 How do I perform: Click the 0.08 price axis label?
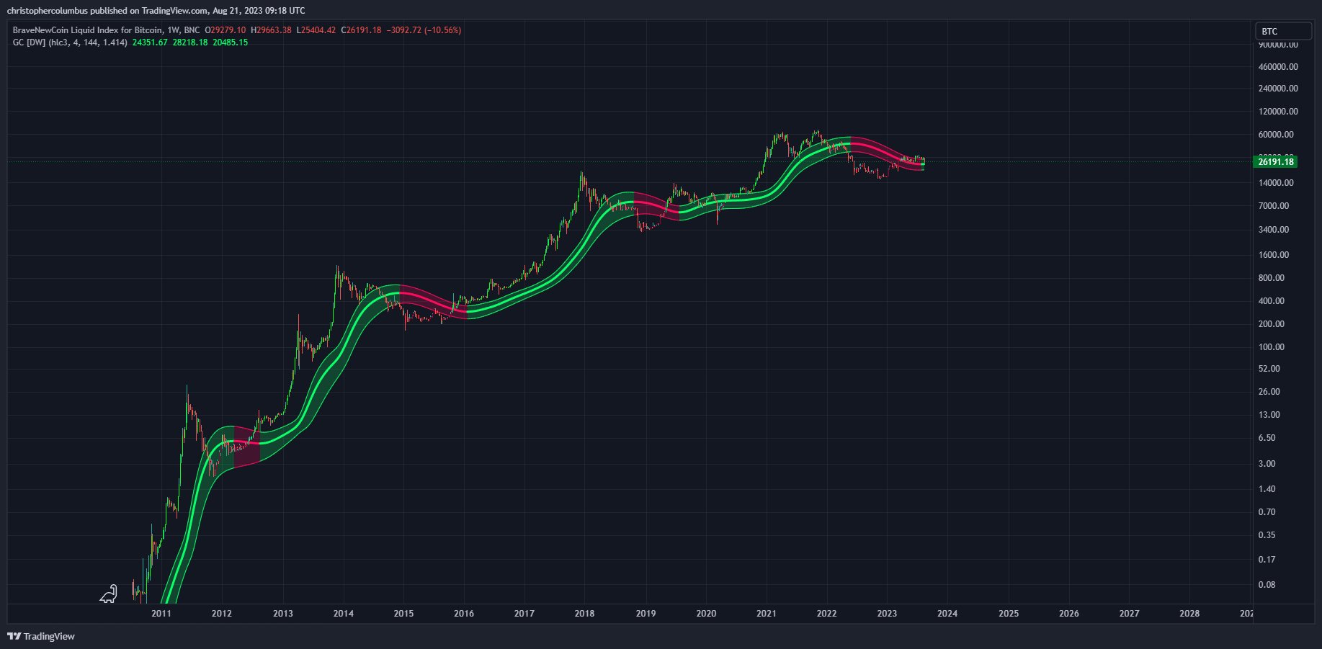coord(1267,584)
